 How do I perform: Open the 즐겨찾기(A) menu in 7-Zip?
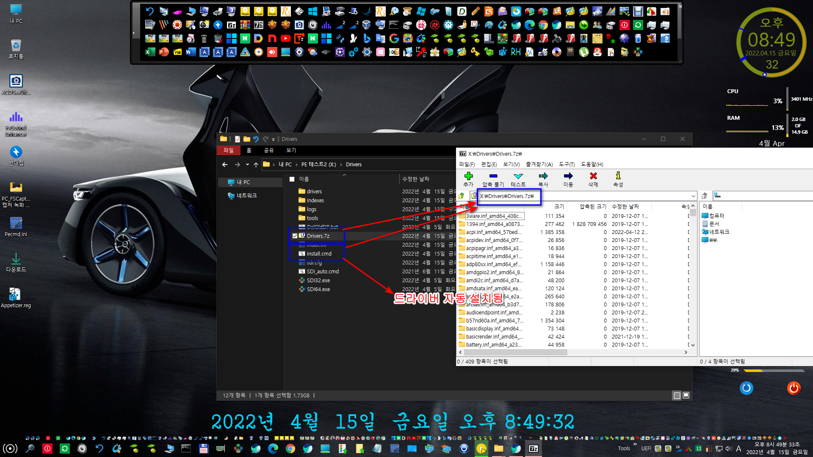pos(539,164)
